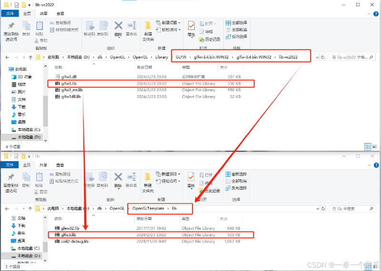Click the Up arrow in lib-vc2022 navigation bar

pyautogui.click(x=30, y=58)
